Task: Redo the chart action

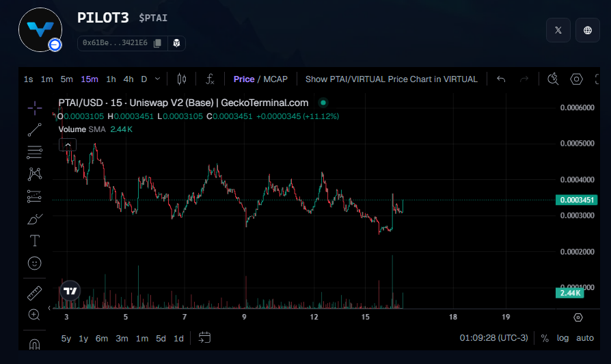Action: pos(524,79)
